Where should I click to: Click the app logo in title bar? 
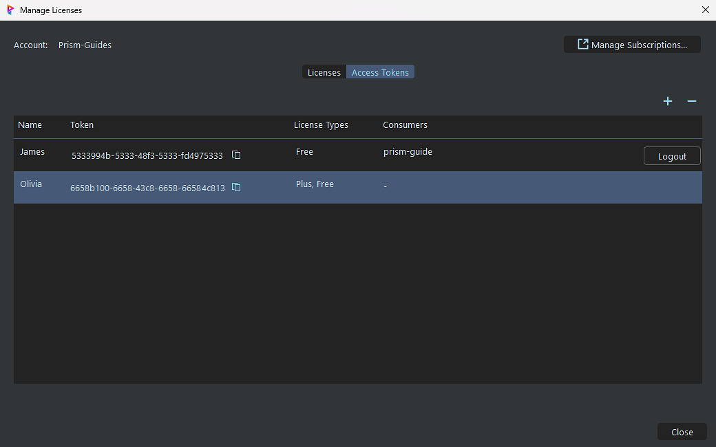(x=10, y=10)
